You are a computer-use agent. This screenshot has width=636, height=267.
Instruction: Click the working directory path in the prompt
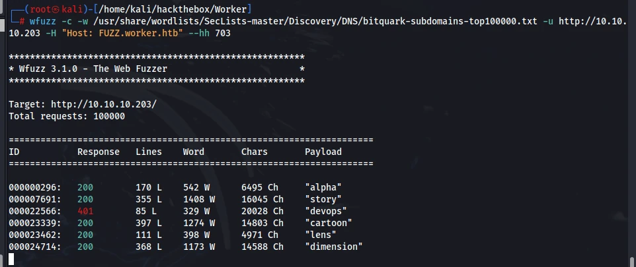click(x=169, y=9)
